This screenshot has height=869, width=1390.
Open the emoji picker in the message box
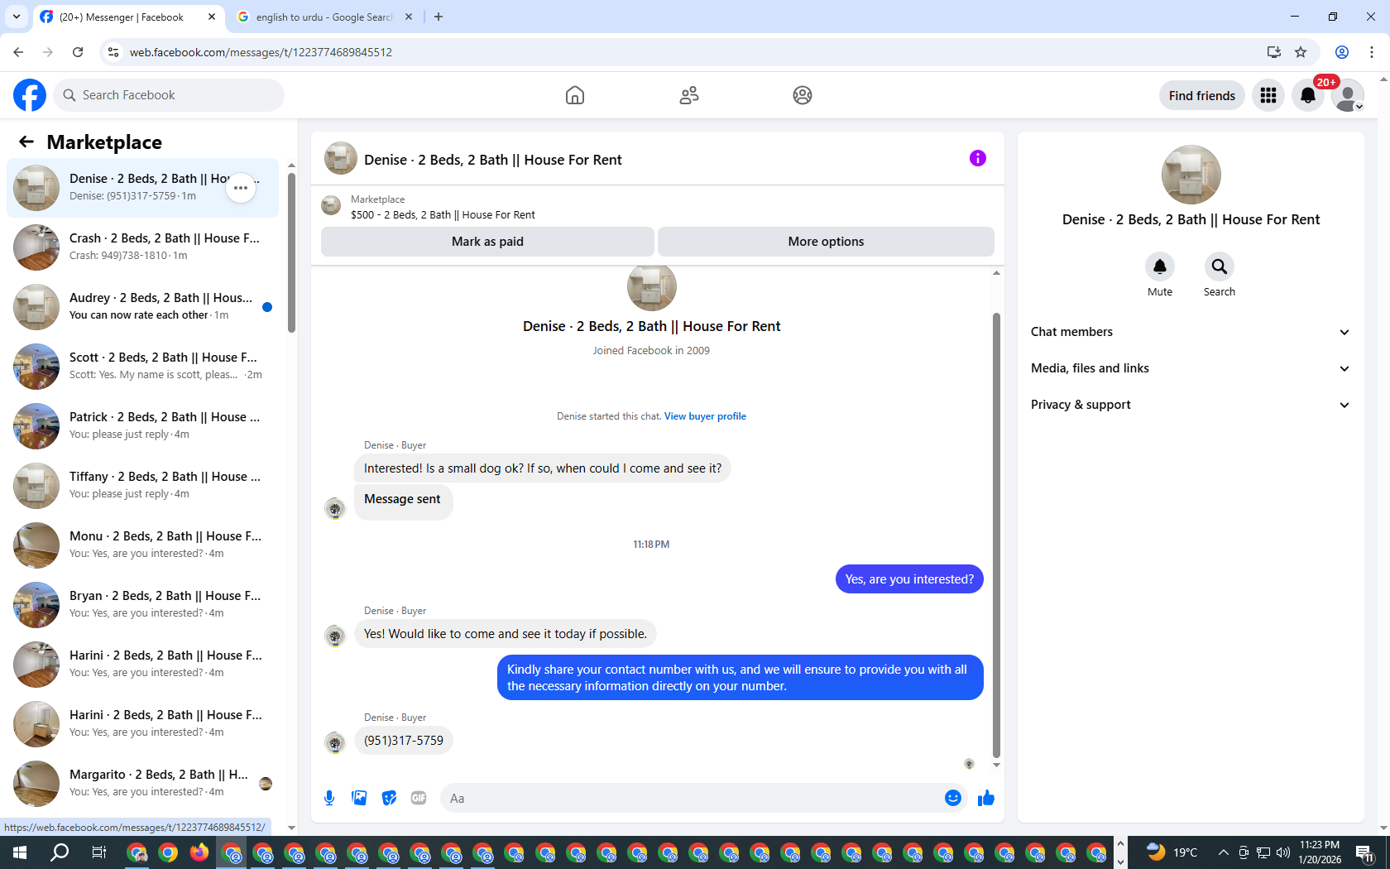pos(953,798)
